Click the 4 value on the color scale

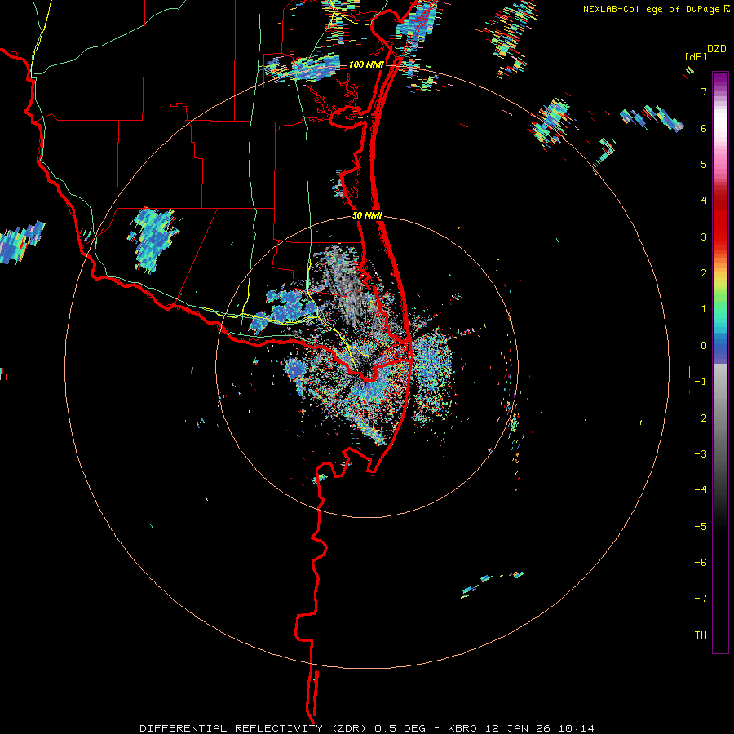pyautogui.click(x=704, y=201)
